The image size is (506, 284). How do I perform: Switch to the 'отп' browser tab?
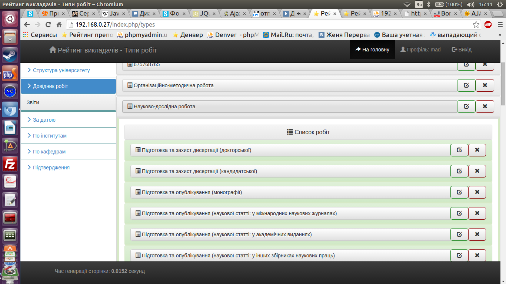[x=265, y=14]
